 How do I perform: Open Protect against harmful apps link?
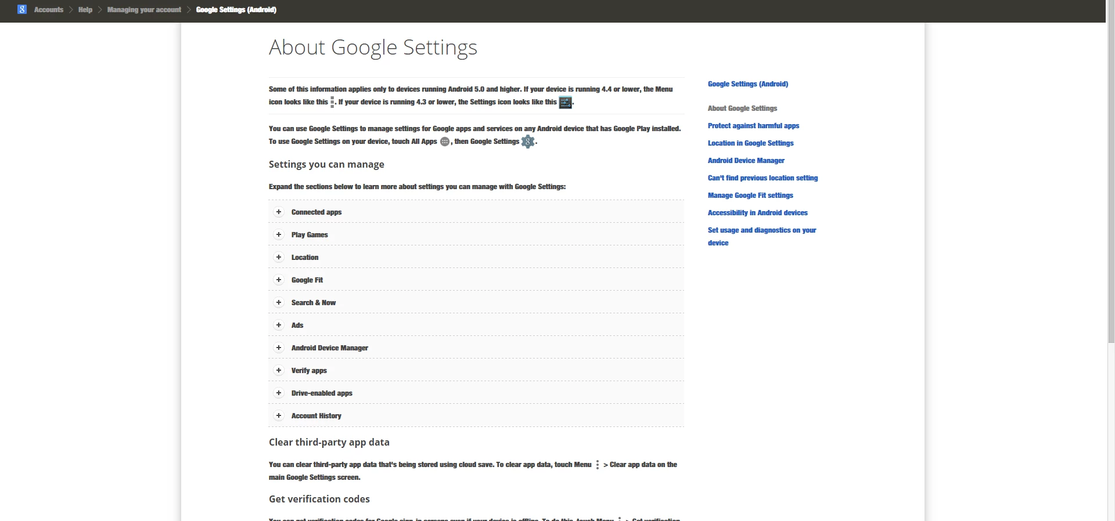(x=753, y=126)
